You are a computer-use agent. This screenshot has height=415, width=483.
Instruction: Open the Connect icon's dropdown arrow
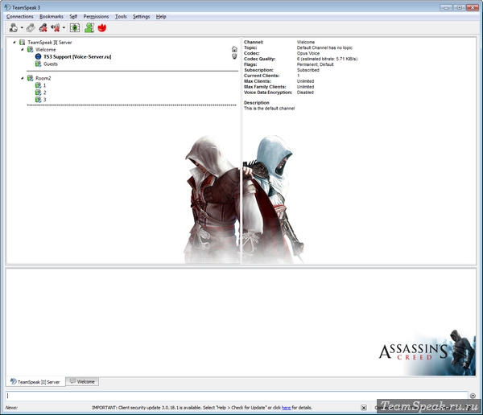pos(22,27)
